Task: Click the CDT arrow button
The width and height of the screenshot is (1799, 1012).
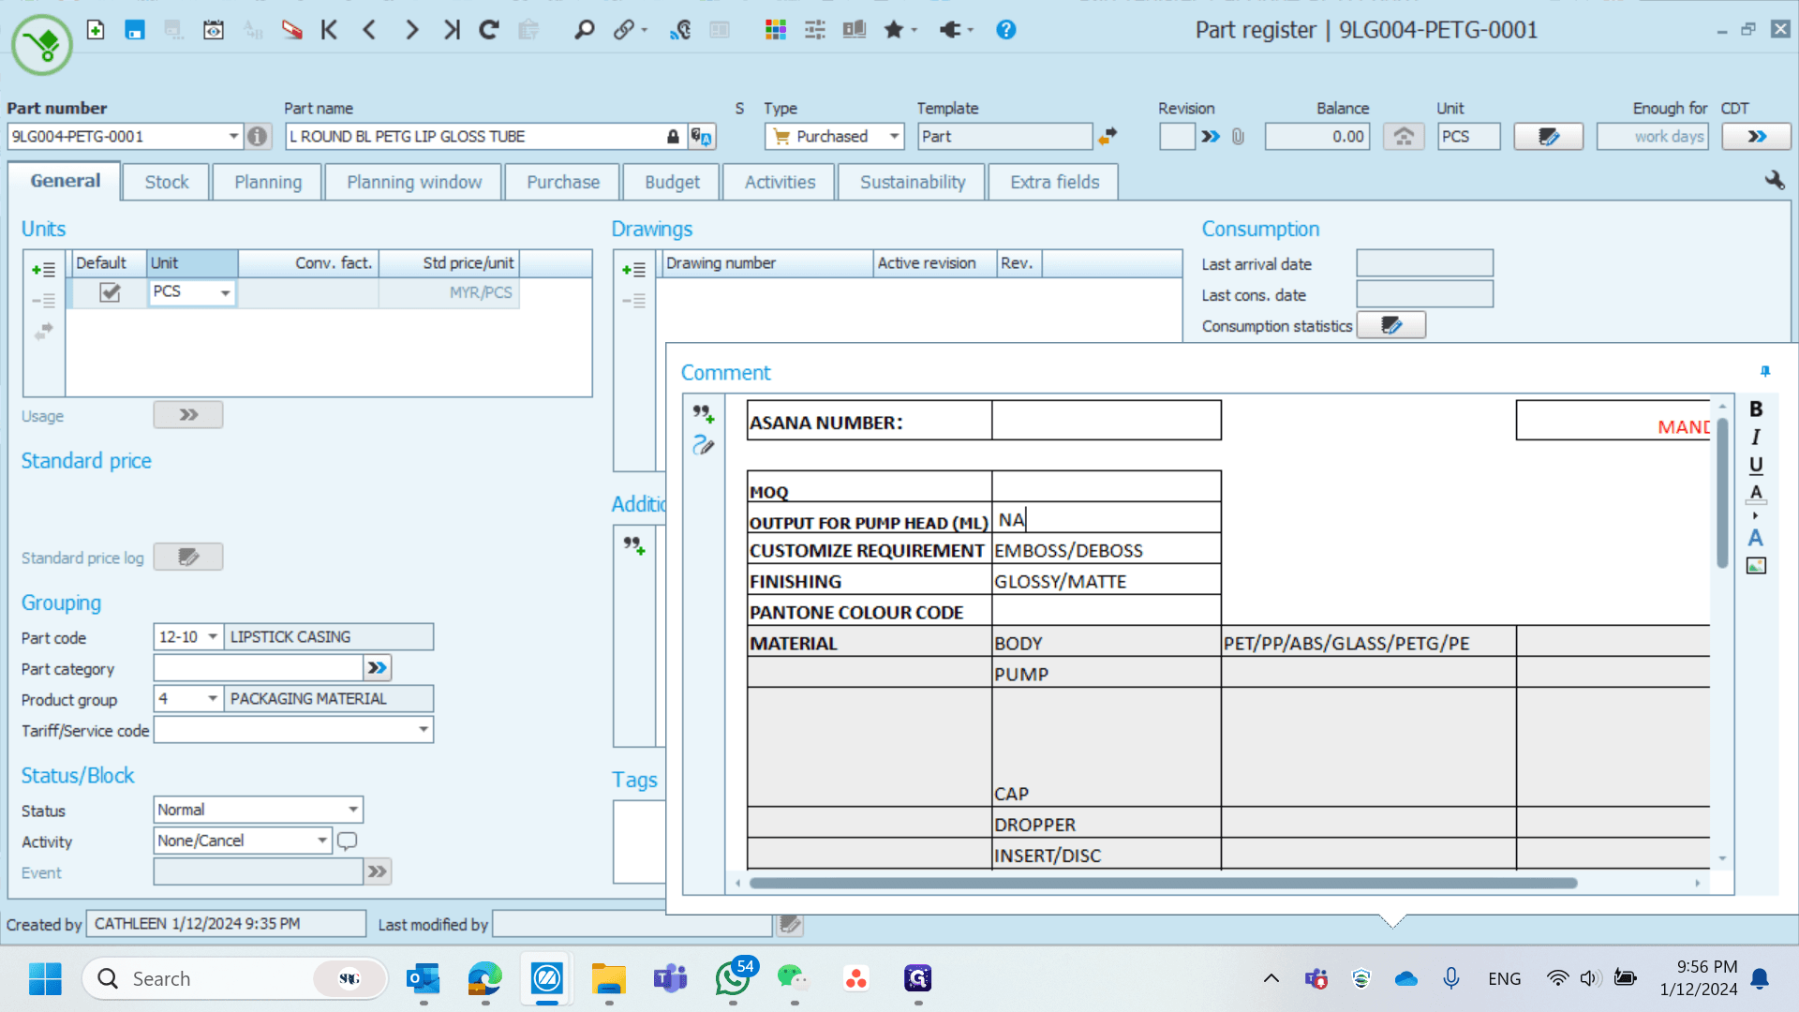Action: [1757, 137]
